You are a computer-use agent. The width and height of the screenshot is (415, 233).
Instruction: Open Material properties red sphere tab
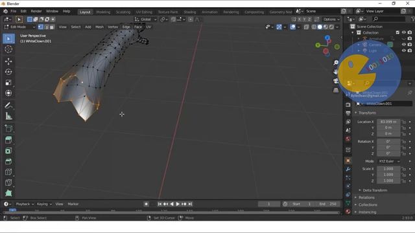pyautogui.click(x=348, y=212)
